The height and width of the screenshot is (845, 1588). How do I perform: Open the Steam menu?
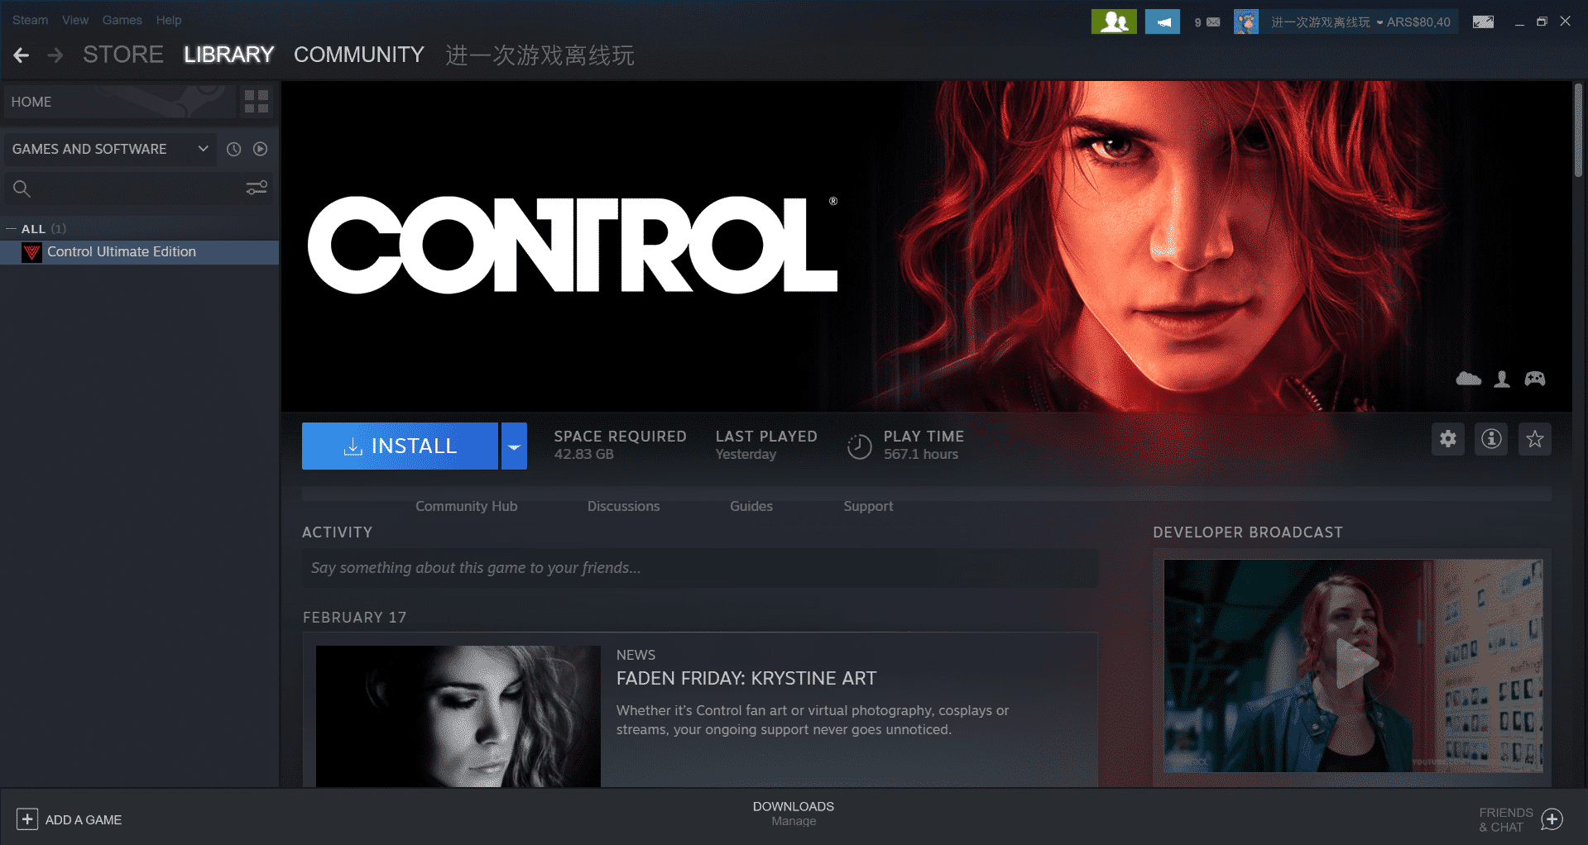(x=30, y=20)
